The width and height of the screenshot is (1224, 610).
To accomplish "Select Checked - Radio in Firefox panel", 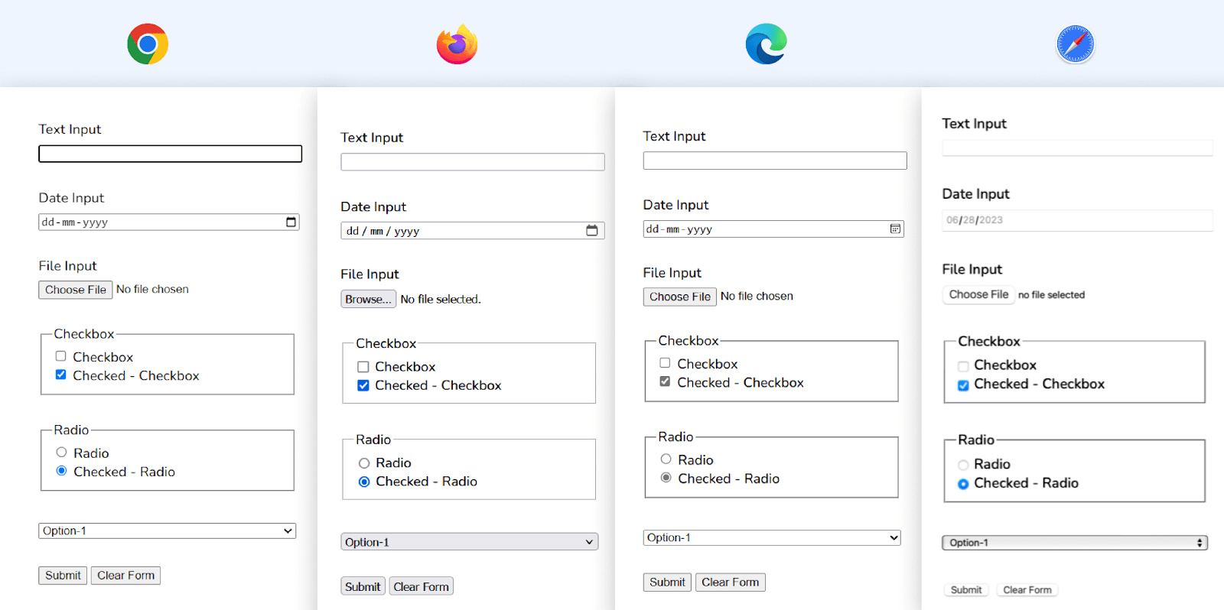I will [364, 482].
